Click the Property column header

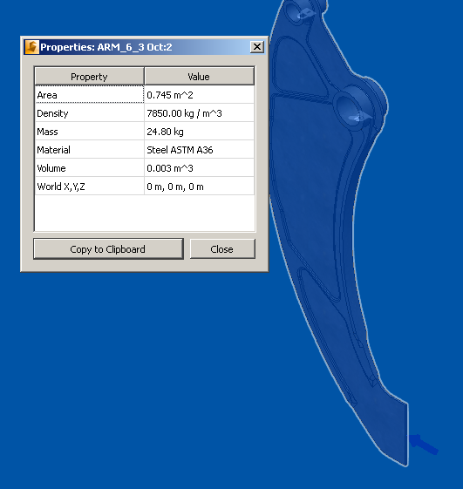[x=89, y=77]
